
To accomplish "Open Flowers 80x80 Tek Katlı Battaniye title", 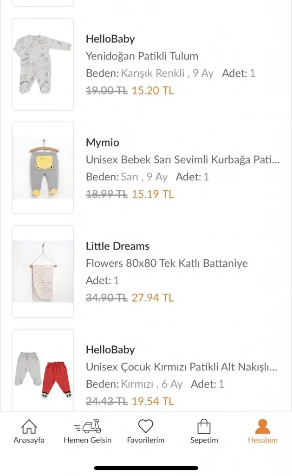I will [167, 264].
